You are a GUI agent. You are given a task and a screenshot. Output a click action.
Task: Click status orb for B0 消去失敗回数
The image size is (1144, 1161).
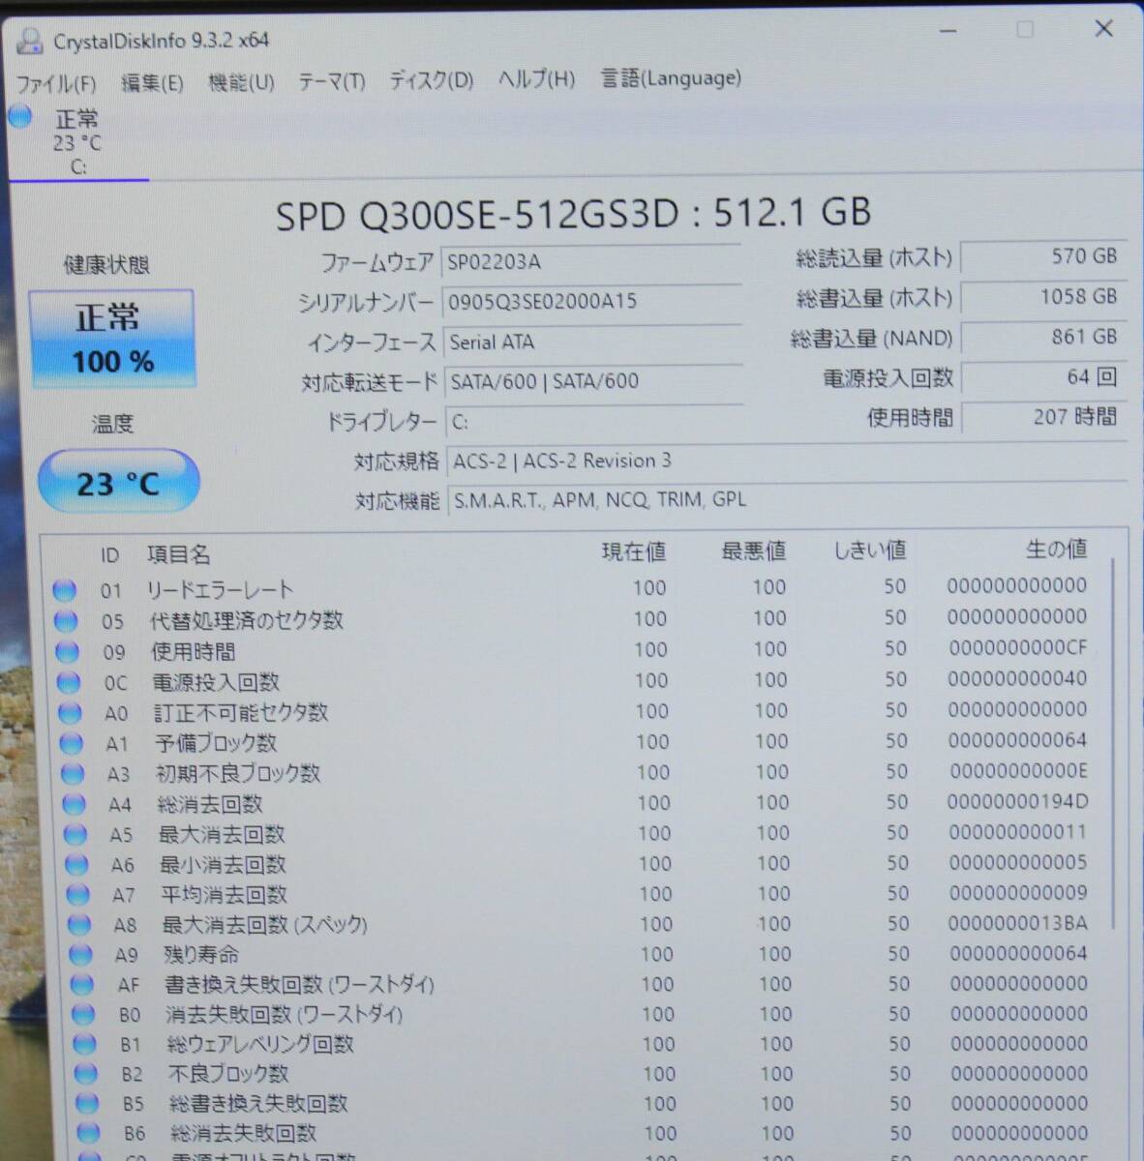[x=83, y=1015]
